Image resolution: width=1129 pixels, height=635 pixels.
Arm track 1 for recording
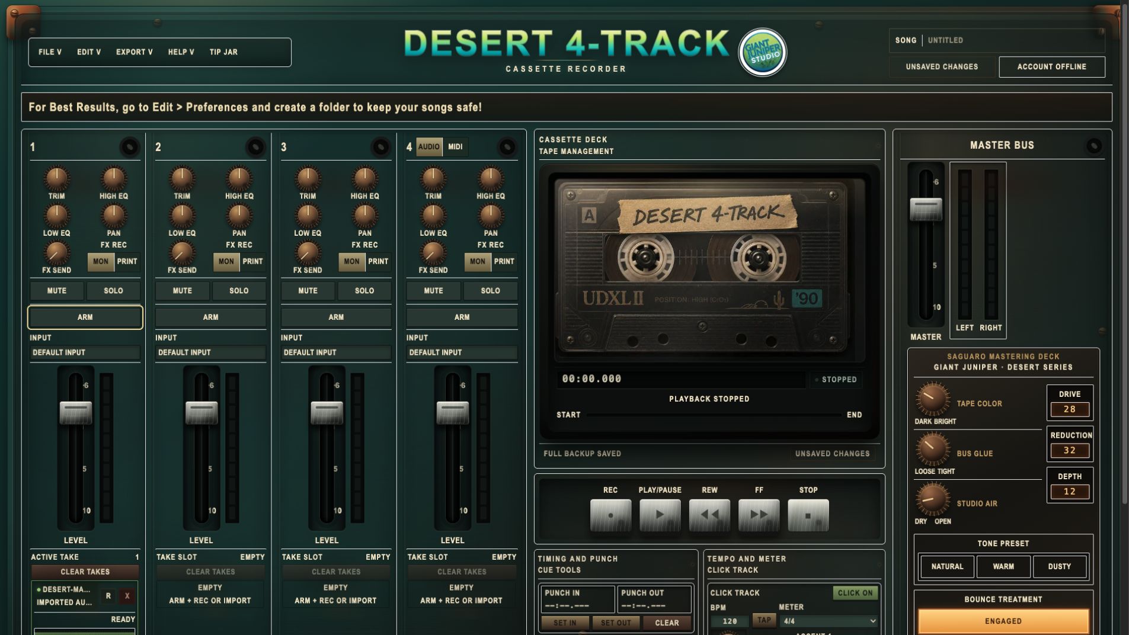(x=85, y=317)
